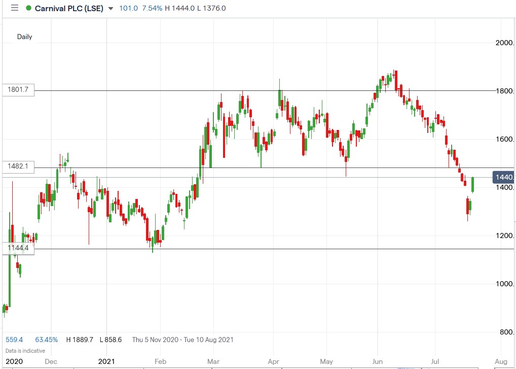516x369 pixels.
Task: Click the 1801.7 price level label
Action: click(18, 89)
